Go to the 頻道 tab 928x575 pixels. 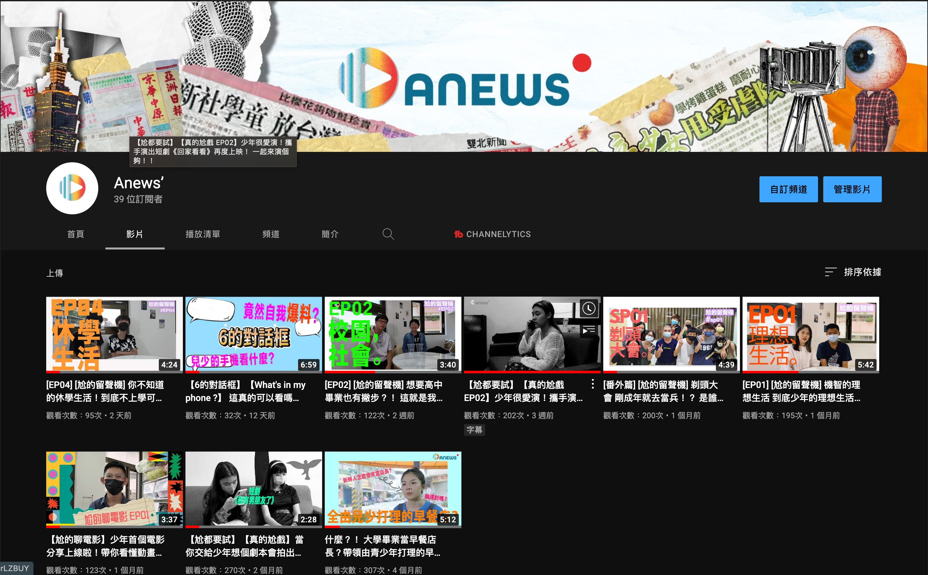coord(270,234)
